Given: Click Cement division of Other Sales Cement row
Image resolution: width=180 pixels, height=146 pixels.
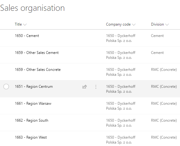Looking at the screenshot, I should click(157, 53).
